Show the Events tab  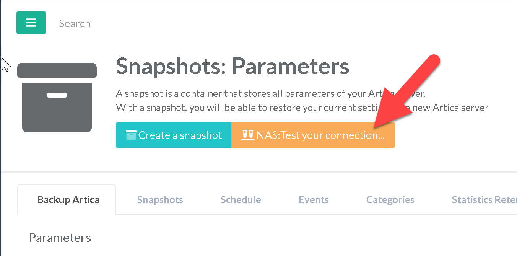[x=314, y=200]
